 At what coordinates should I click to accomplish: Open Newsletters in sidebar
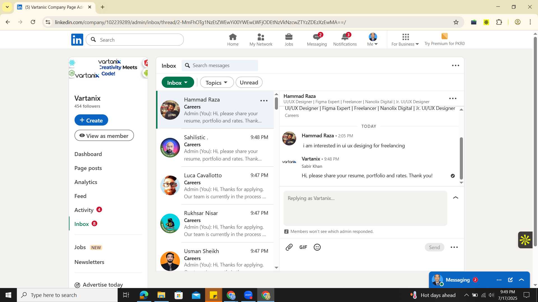pyautogui.click(x=89, y=262)
